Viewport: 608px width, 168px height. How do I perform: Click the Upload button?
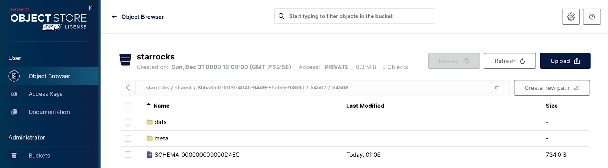coord(565,61)
